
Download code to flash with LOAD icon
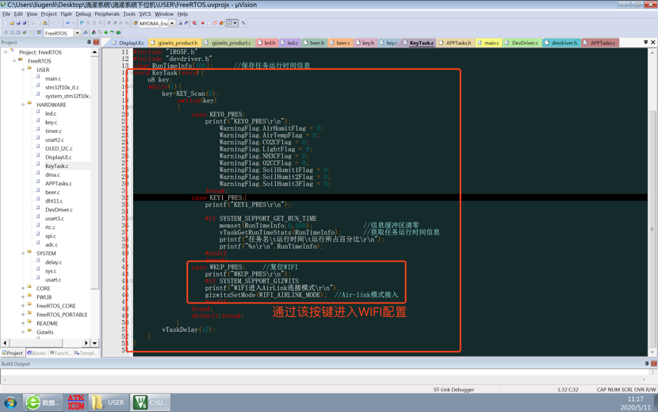[x=39, y=32]
